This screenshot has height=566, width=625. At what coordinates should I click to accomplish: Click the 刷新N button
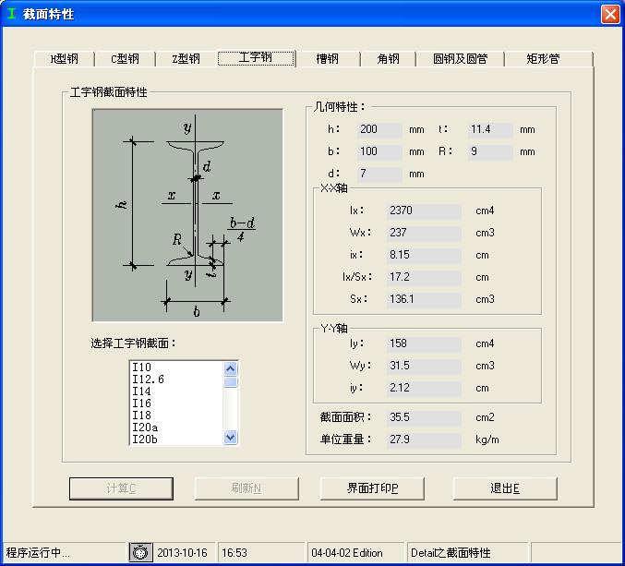tap(246, 488)
